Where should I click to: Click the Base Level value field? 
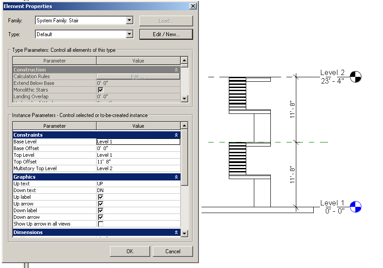point(138,142)
